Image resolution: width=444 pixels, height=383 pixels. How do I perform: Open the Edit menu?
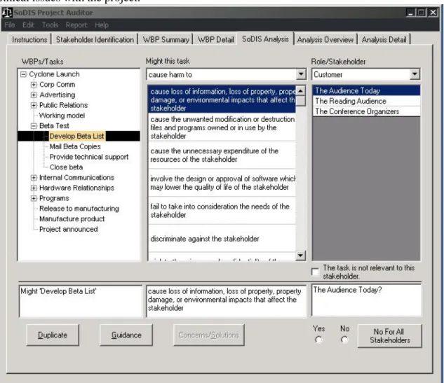pyautogui.click(x=28, y=25)
